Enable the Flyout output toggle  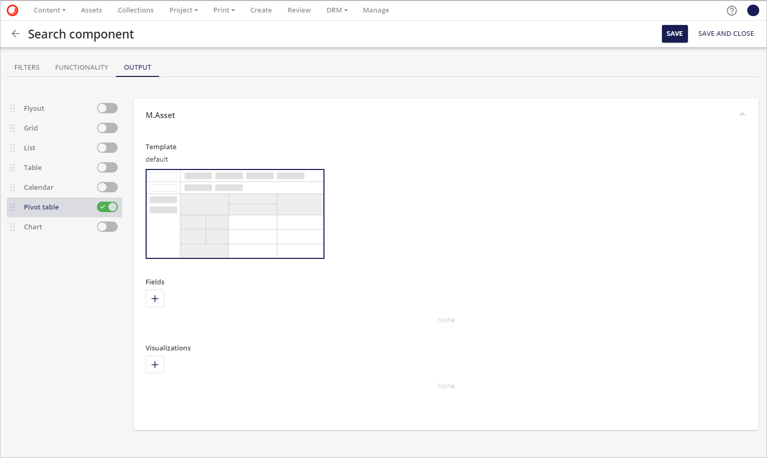tap(107, 108)
